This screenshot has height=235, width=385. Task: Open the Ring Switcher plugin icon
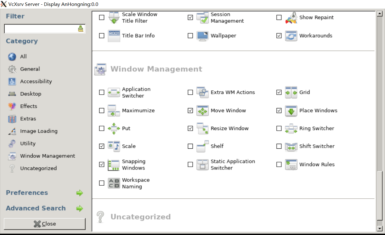point(291,129)
